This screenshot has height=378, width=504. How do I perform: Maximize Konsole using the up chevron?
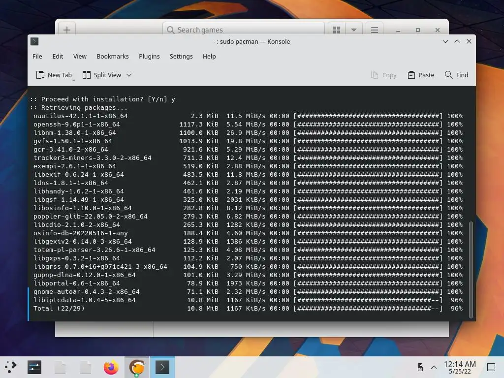click(457, 41)
